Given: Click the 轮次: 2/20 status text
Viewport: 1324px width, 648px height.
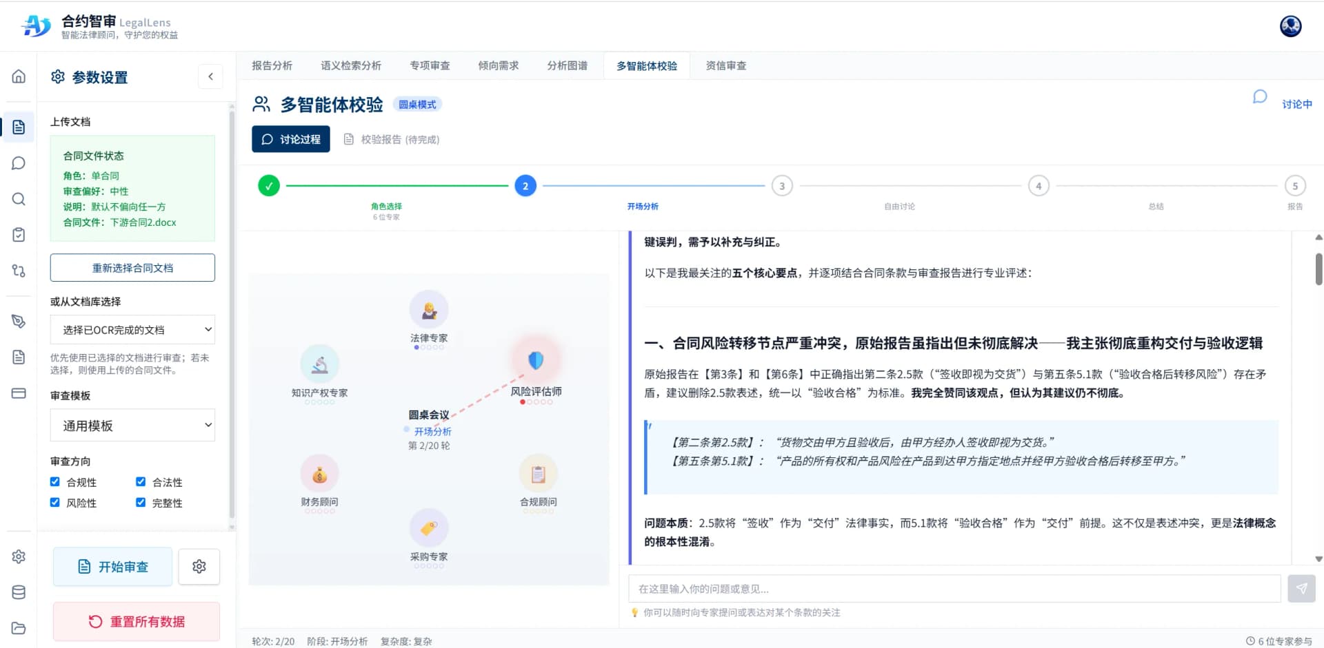Looking at the screenshot, I should [273, 641].
